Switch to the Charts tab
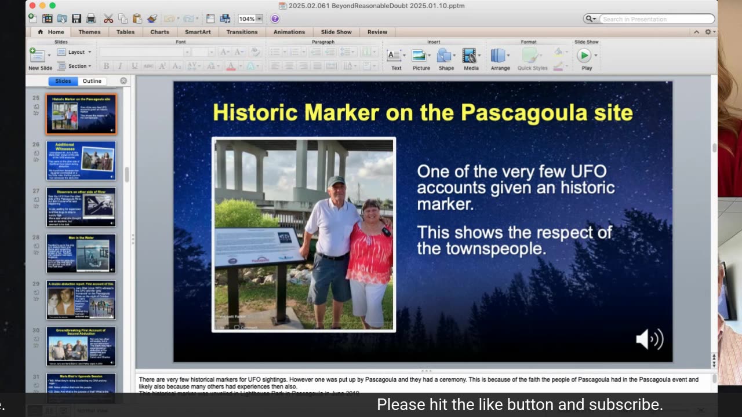The image size is (742, 417). pyautogui.click(x=160, y=32)
